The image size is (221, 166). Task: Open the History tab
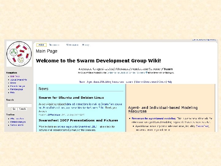tap(86, 45)
